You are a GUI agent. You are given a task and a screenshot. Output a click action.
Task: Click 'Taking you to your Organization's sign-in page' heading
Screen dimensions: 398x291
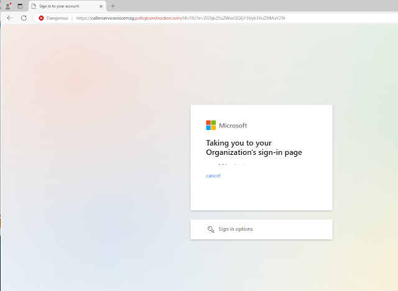point(254,147)
